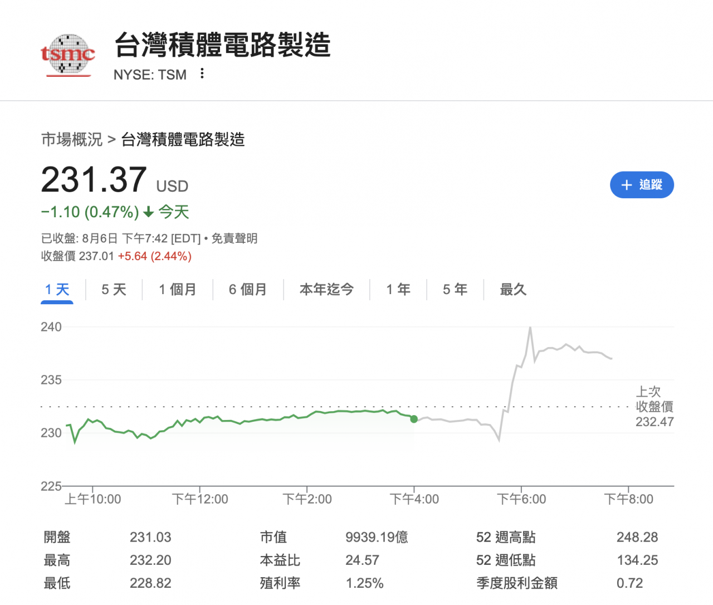Open the 免責聲明 disclaimer link
Image resolution: width=713 pixels, height=605 pixels.
tap(235, 238)
